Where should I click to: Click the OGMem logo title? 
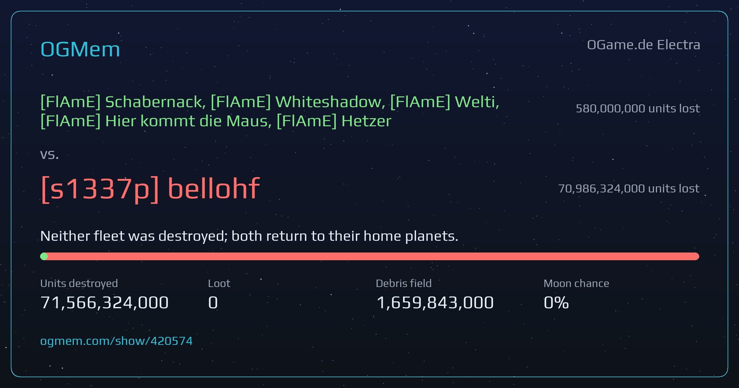(x=80, y=49)
